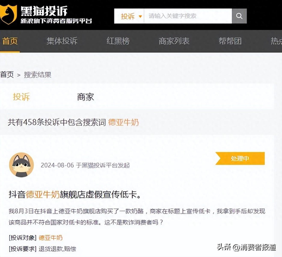Go to 首页 in navigation bar
This screenshot has height=257, width=282.
point(10,41)
